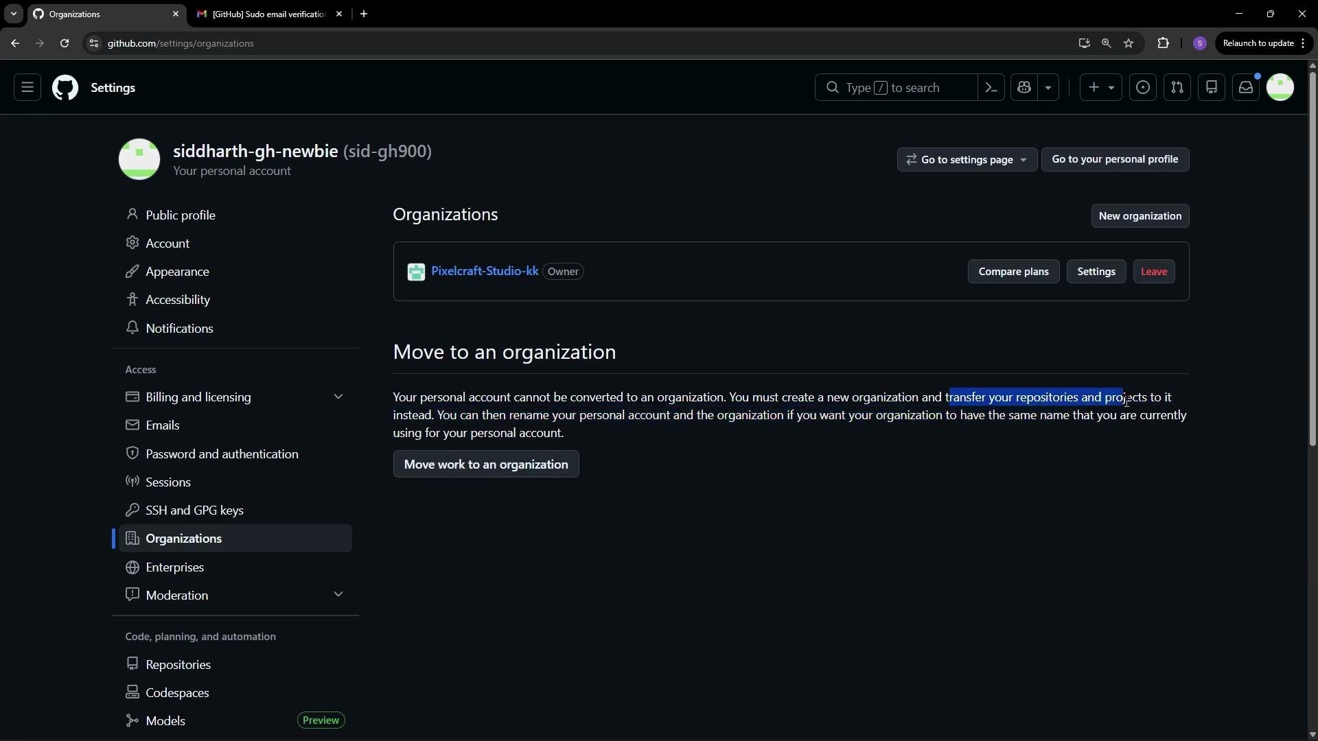Click the profile avatar beside siddharth-gh-newbie
Image resolution: width=1318 pixels, height=741 pixels.
pos(139,159)
